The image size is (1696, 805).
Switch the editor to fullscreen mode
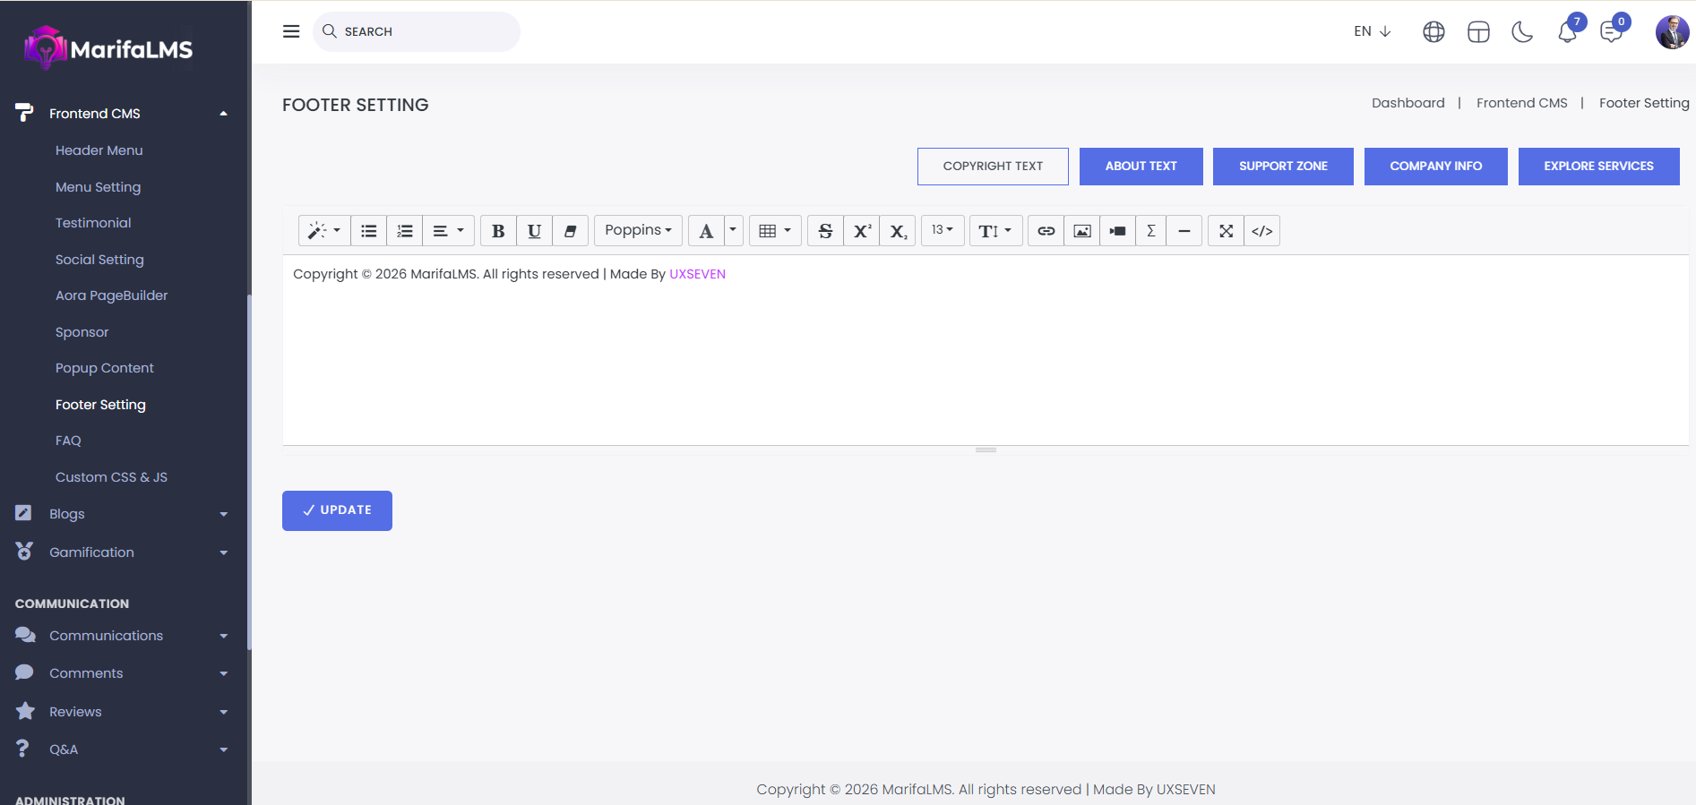[1226, 231]
